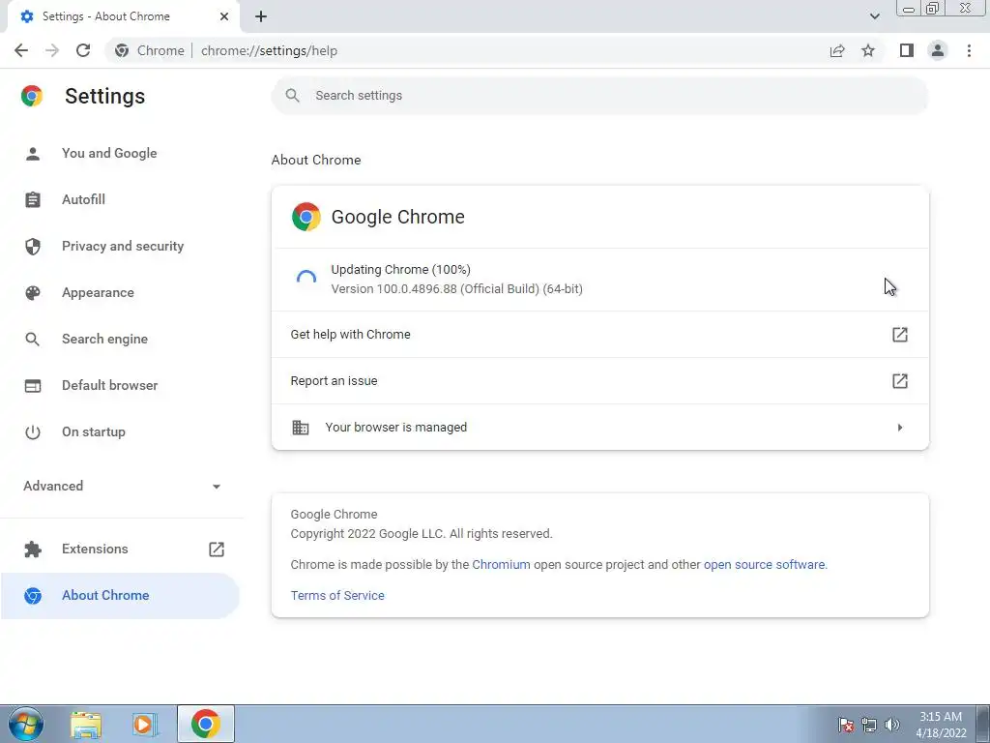The image size is (990, 743).
Task: Click the Version 100.0.4896.88 text
Action: point(456,289)
